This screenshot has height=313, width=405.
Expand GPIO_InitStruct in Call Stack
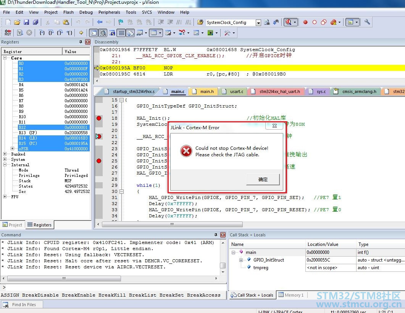(241, 260)
